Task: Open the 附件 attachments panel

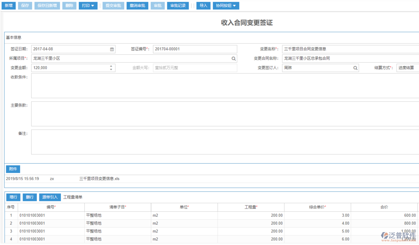Action: (x=13, y=169)
